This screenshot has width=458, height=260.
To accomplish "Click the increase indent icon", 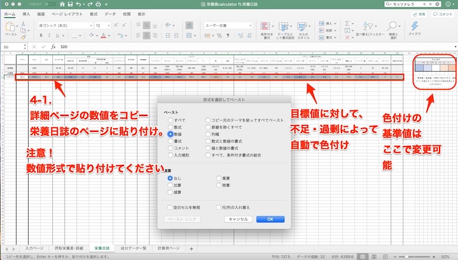I will pos(176,36).
